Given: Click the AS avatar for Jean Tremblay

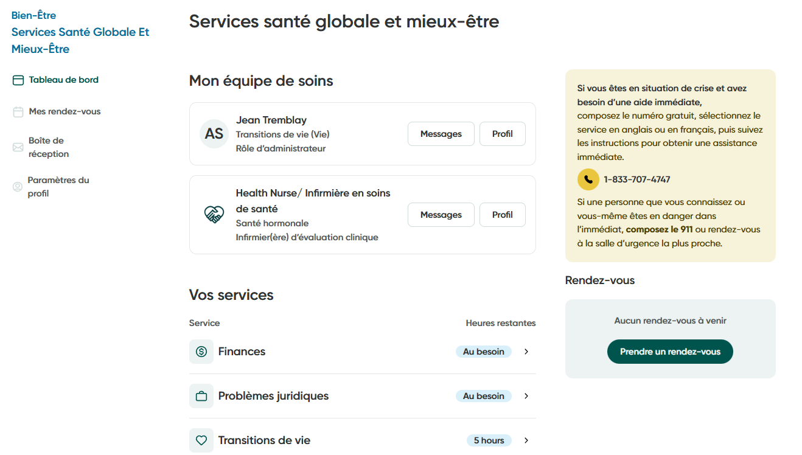Looking at the screenshot, I should click(214, 133).
